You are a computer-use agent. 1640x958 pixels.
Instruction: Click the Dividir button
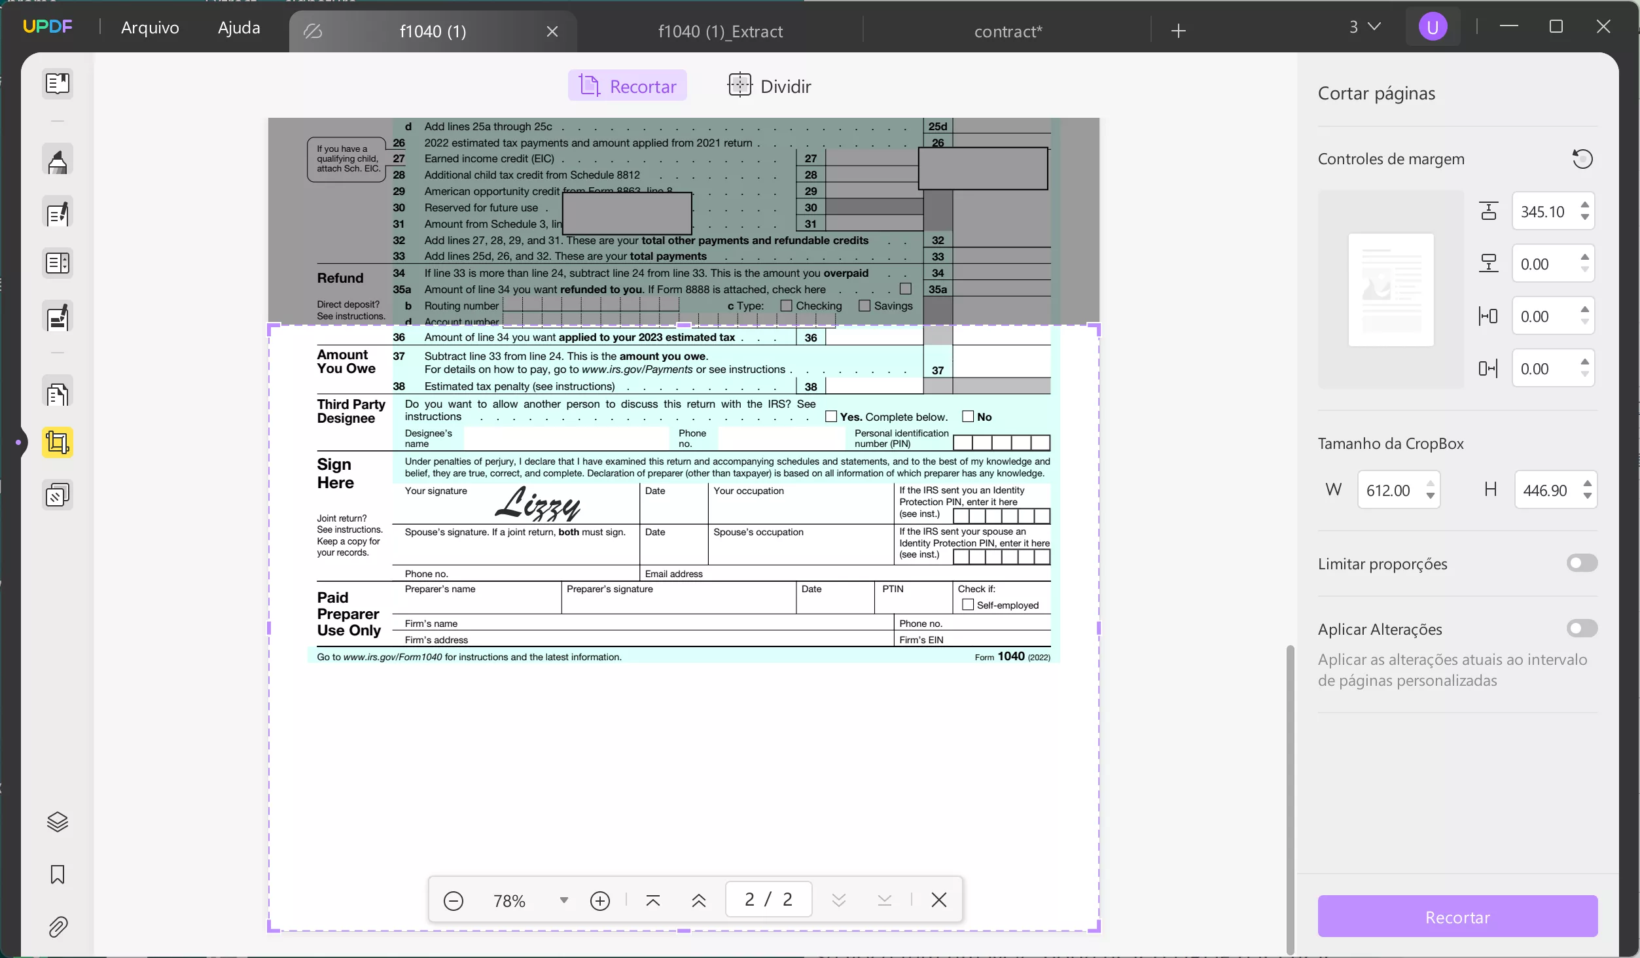[x=769, y=86]
